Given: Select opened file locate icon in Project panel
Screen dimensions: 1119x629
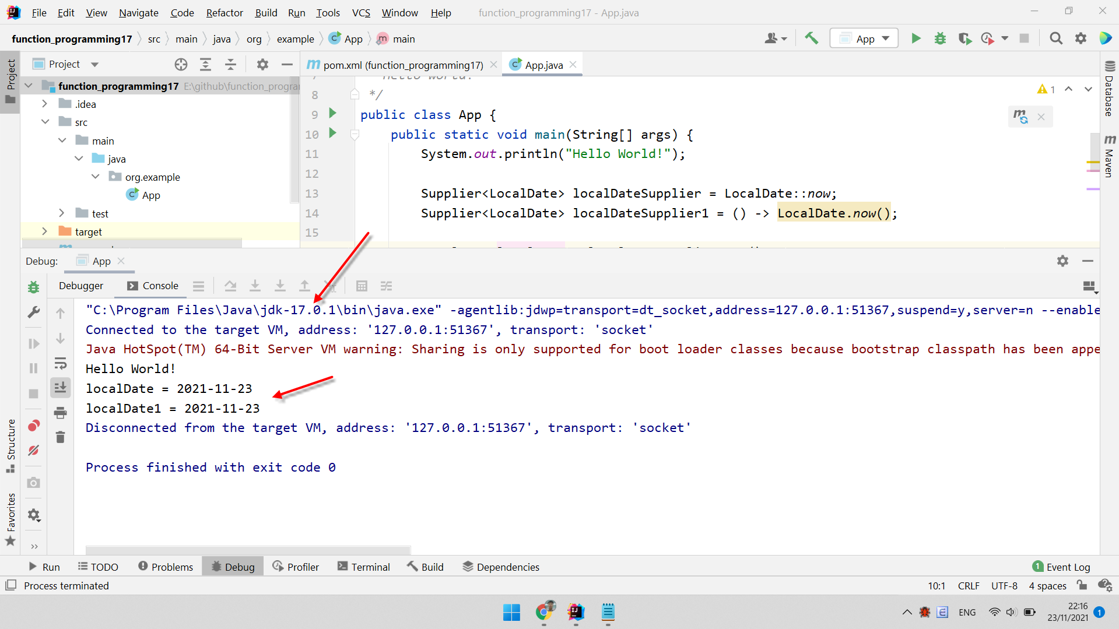Looking at the screenshot, I should 181,64.
